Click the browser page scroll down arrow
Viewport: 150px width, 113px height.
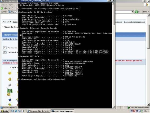pyautogui.click(x=148, y=104)
